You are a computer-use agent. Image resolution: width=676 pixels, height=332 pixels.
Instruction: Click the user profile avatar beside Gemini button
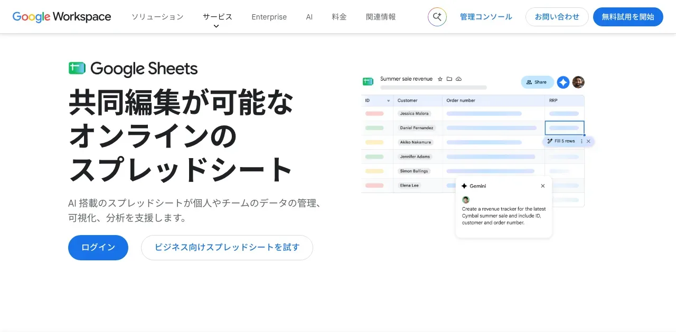coord(578,82)
